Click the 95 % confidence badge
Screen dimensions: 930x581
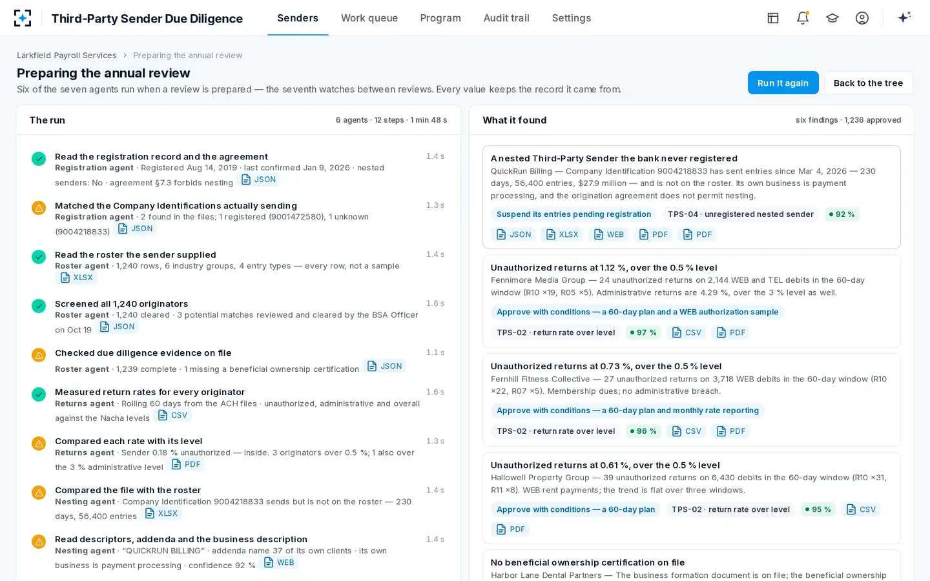tap(818, 509)
